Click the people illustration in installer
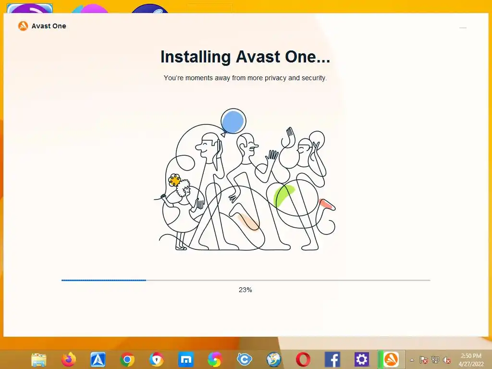This screenshot has width=492, height=369. click(x=245, y=180)
